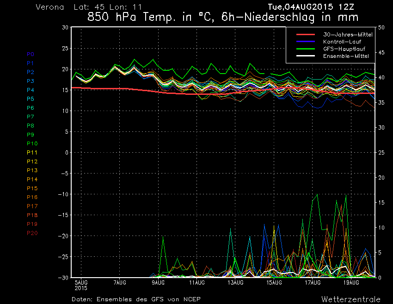Click the 19AUG axis label
Viewport: 393px width, 304px height.
click(x=351, y=283)
